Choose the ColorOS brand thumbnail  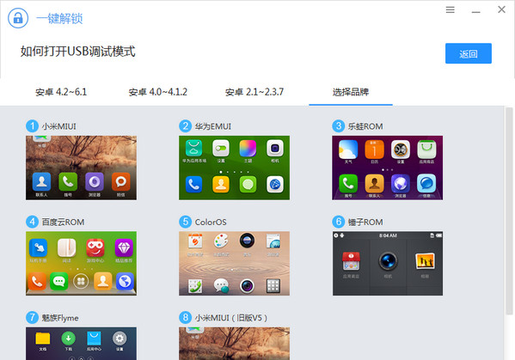tap(234, 264)
